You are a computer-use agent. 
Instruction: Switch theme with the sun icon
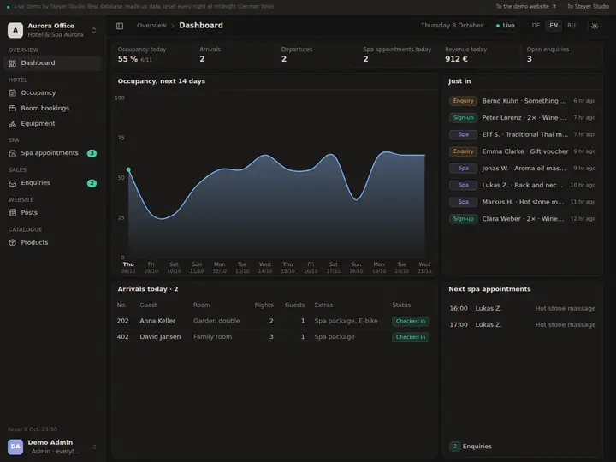595,26
